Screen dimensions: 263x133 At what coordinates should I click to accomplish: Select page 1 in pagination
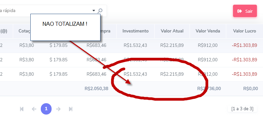(46, 109)
